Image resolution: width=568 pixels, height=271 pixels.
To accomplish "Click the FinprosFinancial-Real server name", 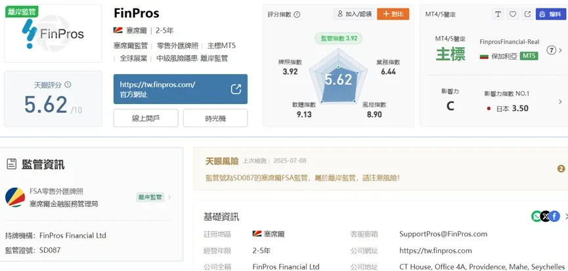I will point(510,41).
